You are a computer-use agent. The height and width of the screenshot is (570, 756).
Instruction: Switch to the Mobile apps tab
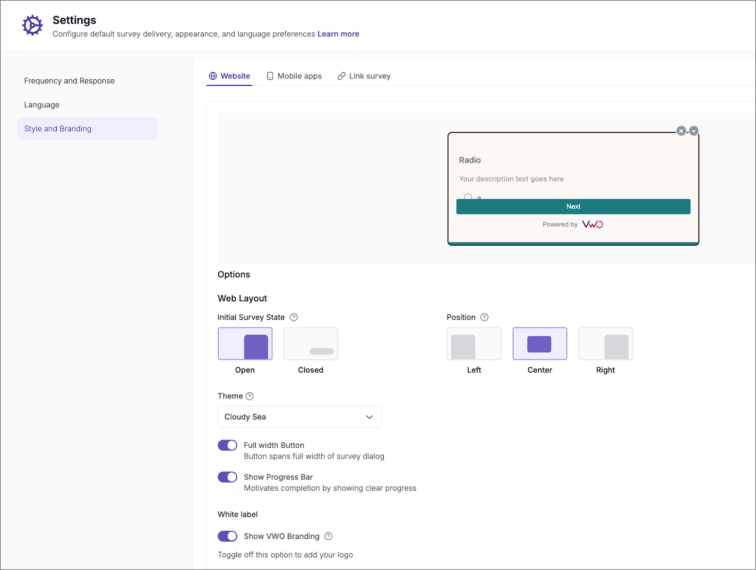pyautogui.click(x=294, y=76)
